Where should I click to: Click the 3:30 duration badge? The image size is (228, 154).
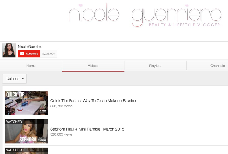(43, 111)
